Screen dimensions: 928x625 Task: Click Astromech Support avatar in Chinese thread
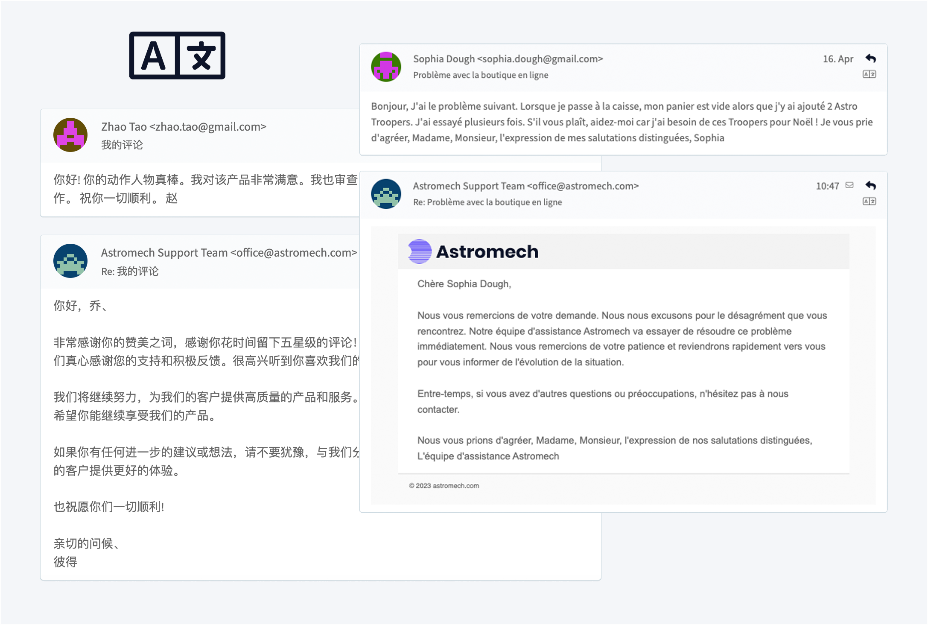point(70,261)
